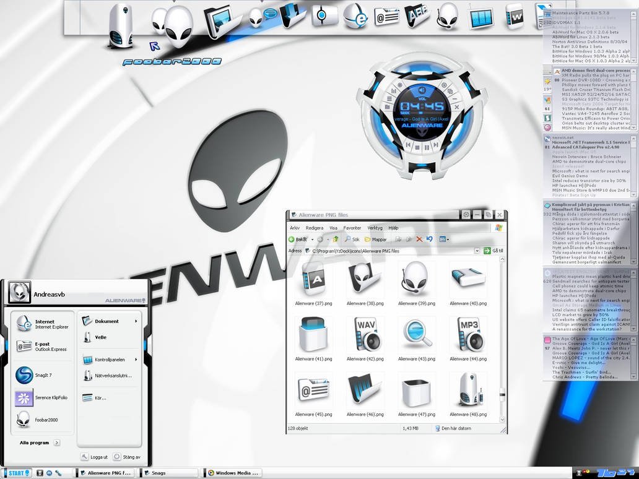
Task: Select Alienware (37).png file
Action: (313, 284)
